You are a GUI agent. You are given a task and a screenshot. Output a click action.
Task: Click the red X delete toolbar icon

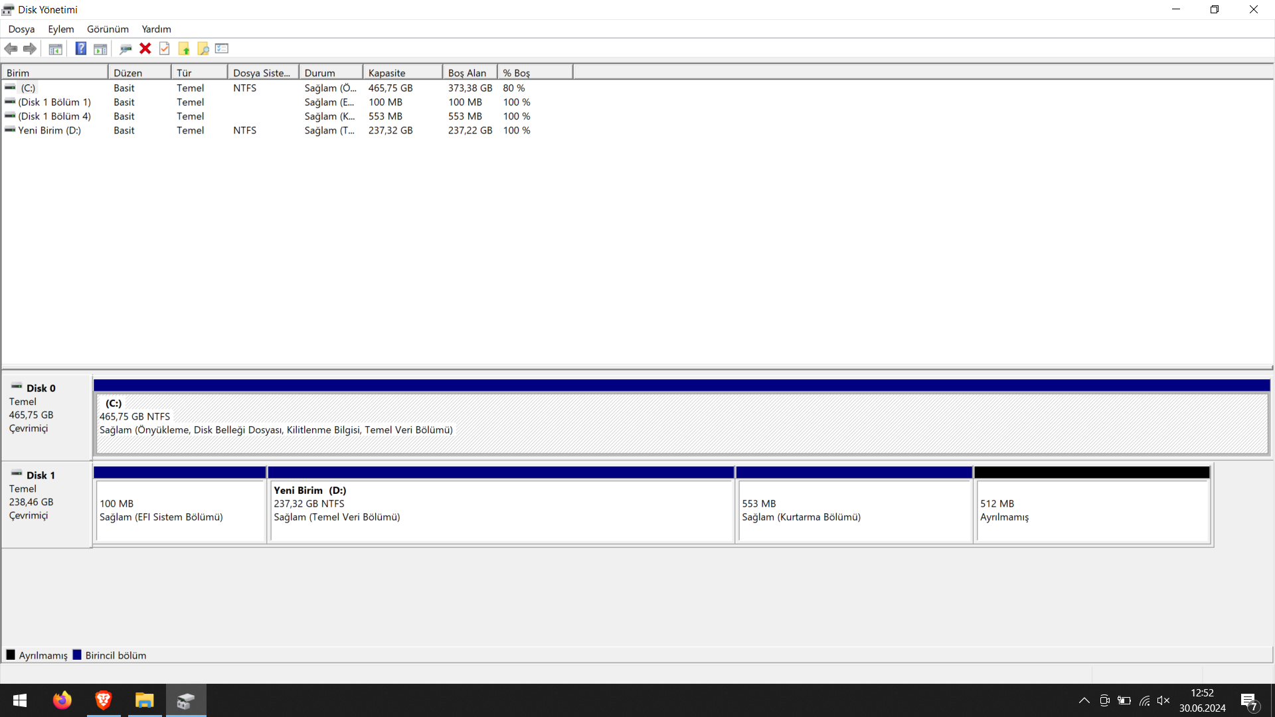(x=145, y=48)
